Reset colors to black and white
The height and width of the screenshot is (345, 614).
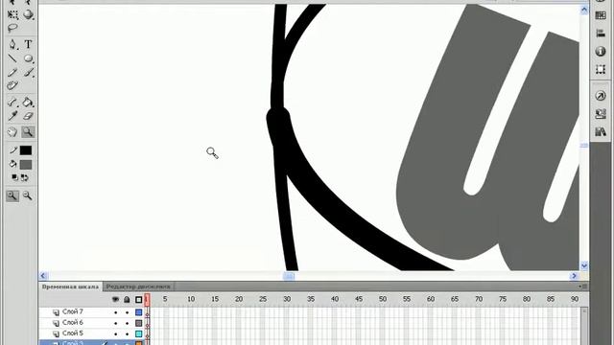tap(14, 177)
